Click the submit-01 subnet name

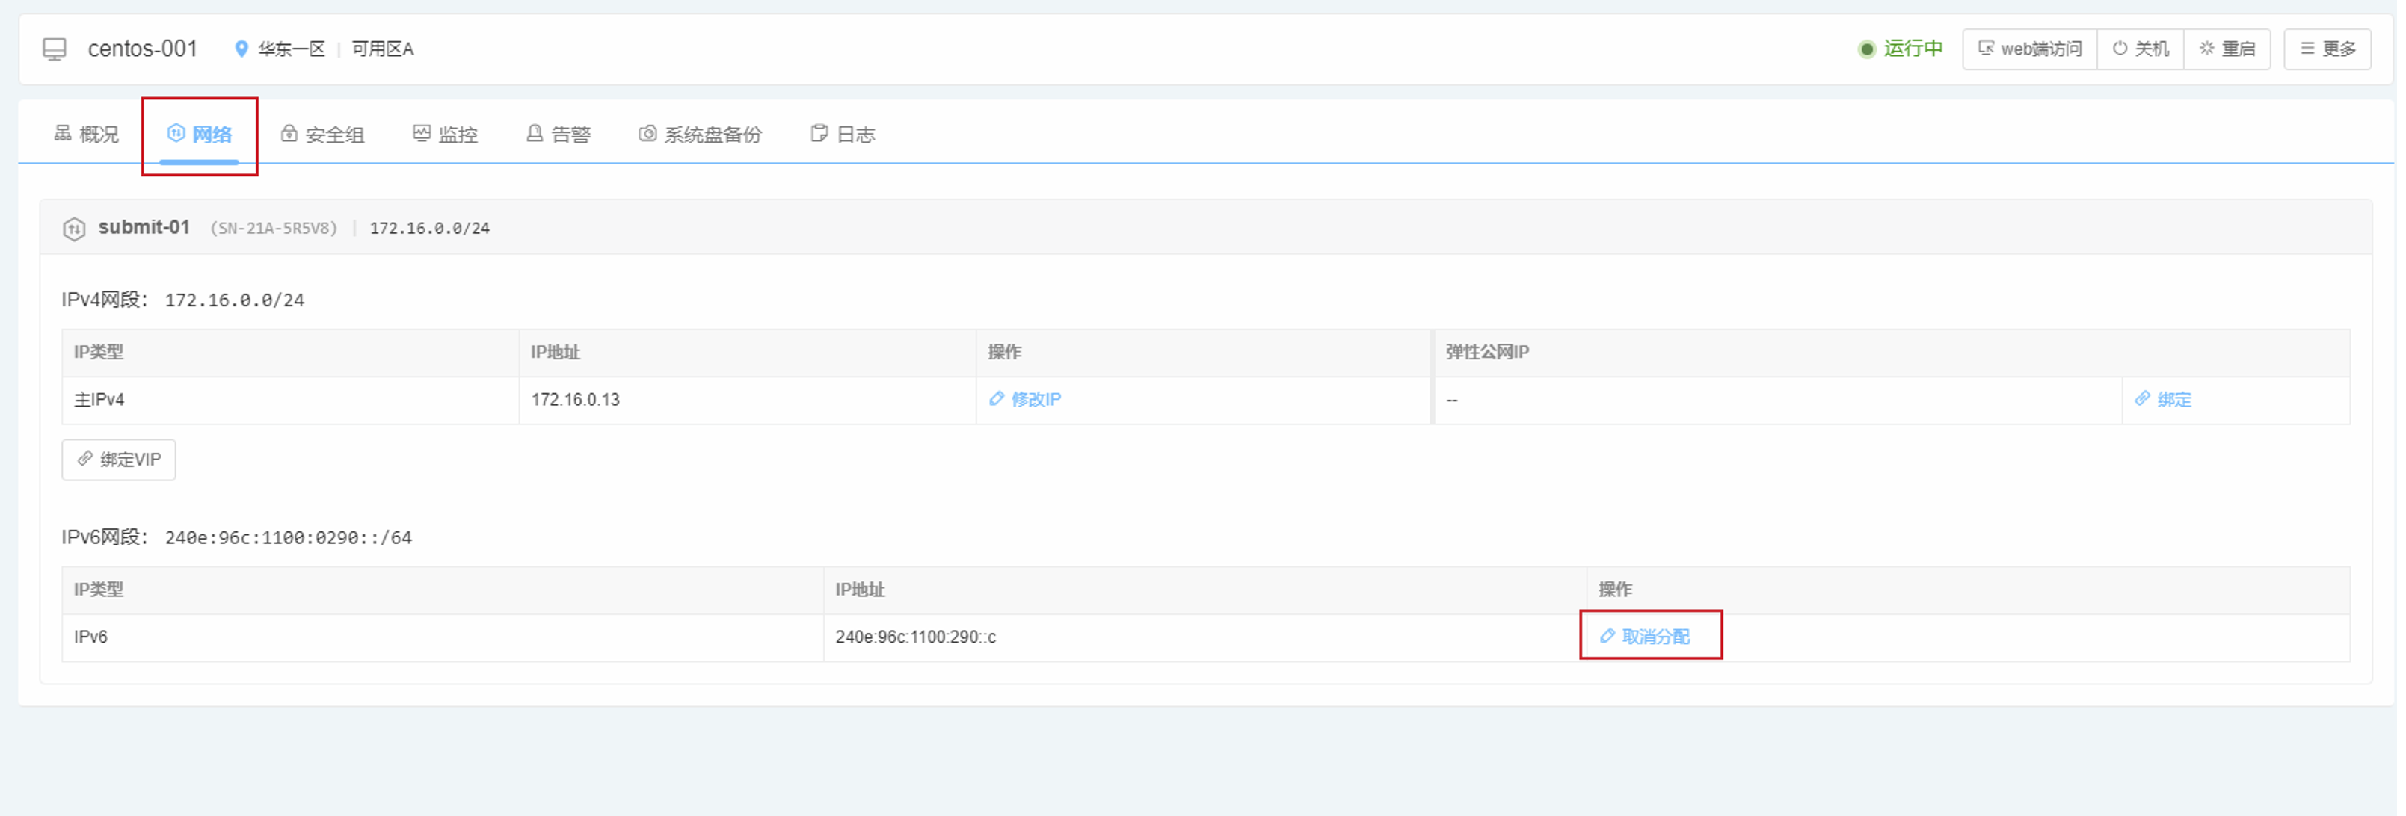tap(144, 227)
